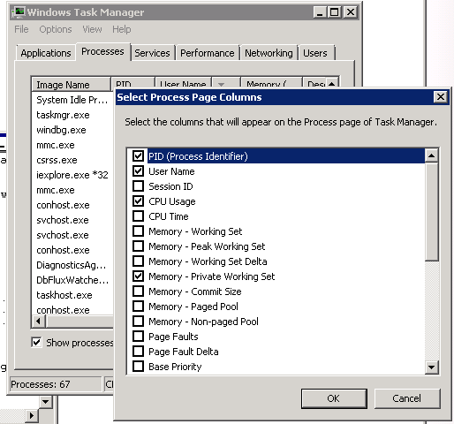Sort processes by Image Name header
This screenshot has width=454, height=424.
click(72, 84)
